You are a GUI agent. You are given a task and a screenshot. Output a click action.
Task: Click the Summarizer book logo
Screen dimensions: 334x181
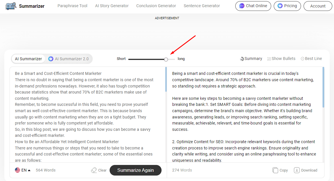(11, 6)
